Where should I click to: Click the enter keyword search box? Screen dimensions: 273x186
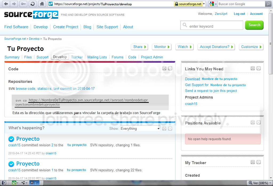click(211, 25)
